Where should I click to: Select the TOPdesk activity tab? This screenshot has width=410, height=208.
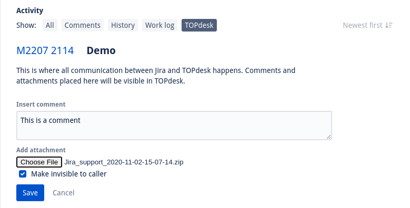[199, 25]
